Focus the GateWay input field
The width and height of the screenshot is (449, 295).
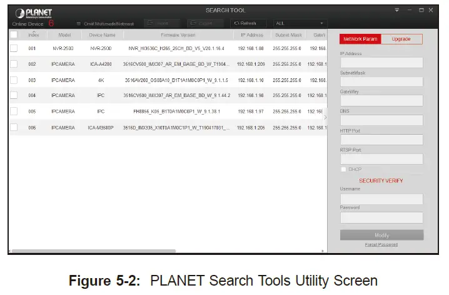pos(381,101)
